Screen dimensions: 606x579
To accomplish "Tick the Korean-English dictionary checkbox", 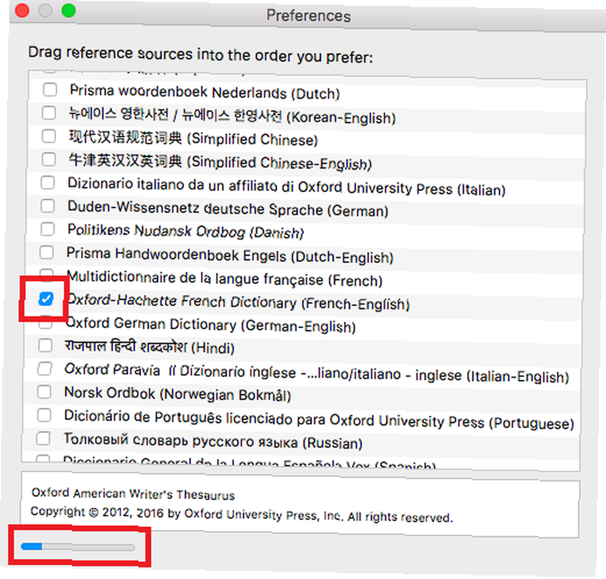I will point(49,113).
